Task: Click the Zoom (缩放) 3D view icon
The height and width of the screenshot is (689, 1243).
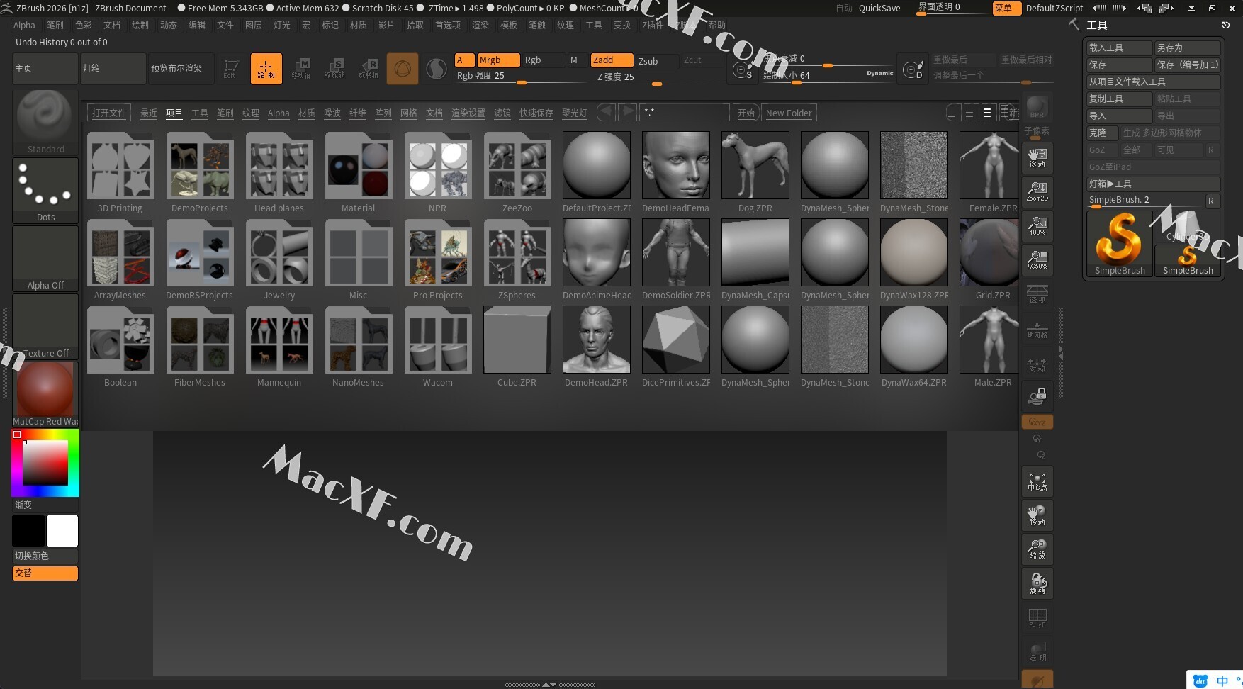Action: (x=1037, y=549)
